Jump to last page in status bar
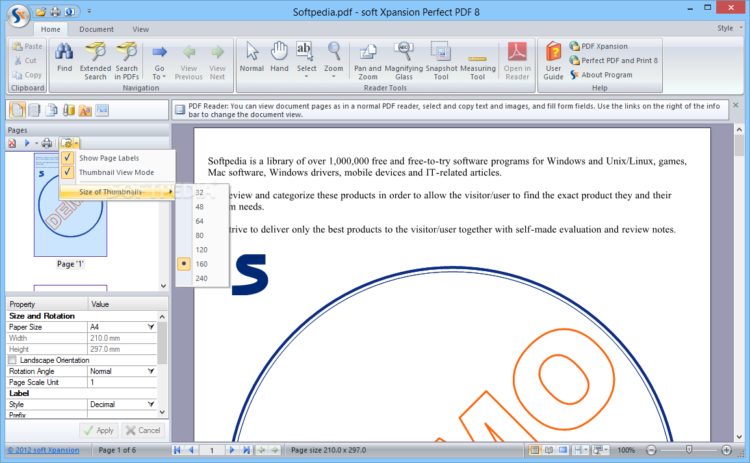750x463 pixels. click(x=246, y=450)
